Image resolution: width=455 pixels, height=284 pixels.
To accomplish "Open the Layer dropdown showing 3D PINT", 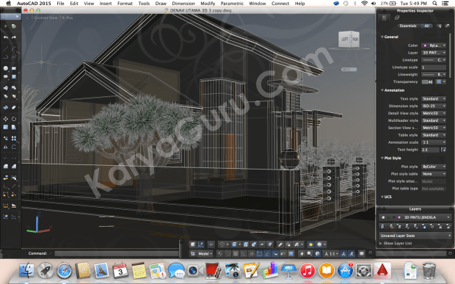I will tap(434, 53).
